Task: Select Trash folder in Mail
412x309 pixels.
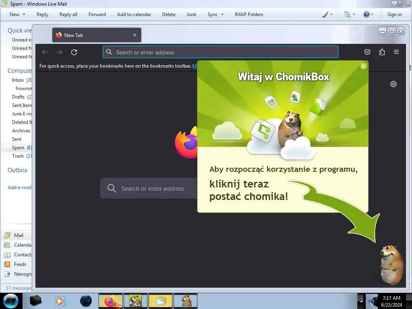Action: click(x=18, y=156)
